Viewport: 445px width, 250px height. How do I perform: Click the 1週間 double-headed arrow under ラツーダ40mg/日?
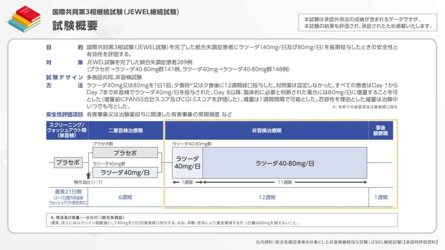coord(187,182)
